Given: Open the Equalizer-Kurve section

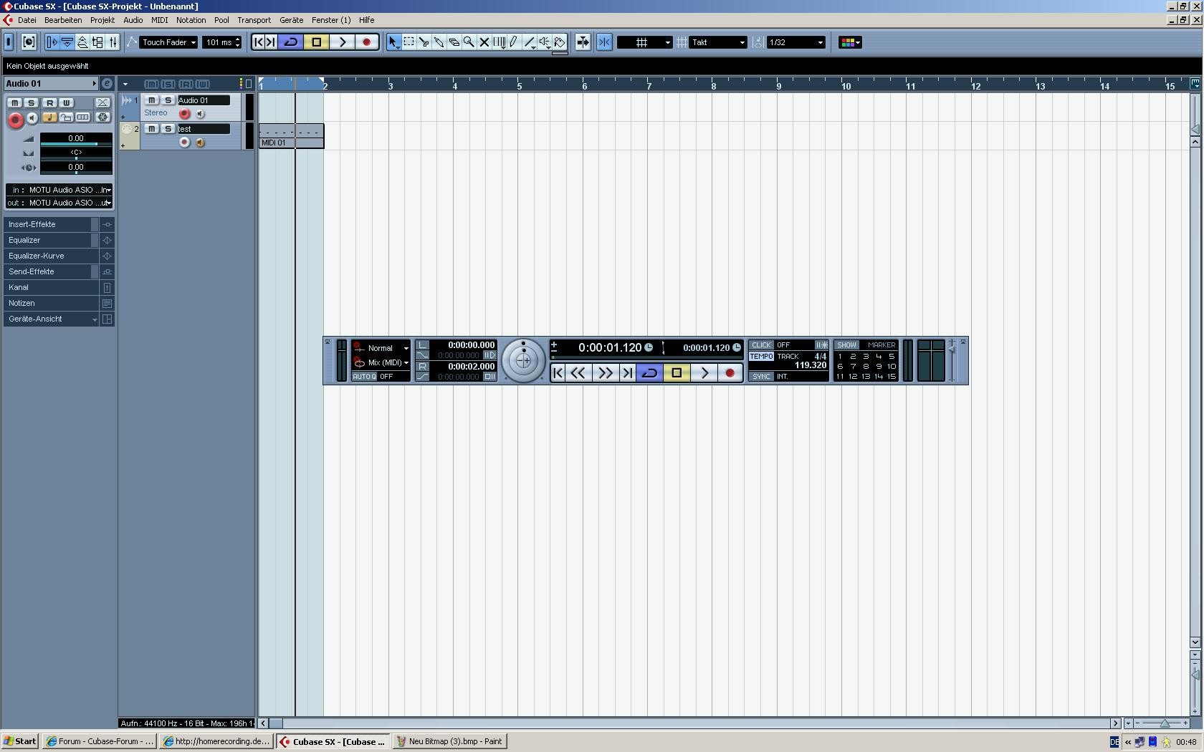Looking at the screenshot, I should (51, 256).
